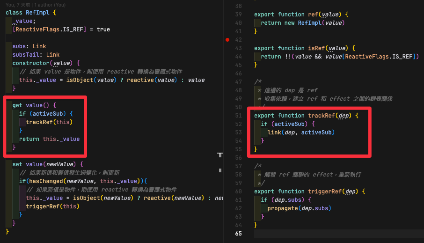Image resolution: width=424 pixels, height=243 pixels.
Task: Click line number 51 in the gutter
Action: 238,116
